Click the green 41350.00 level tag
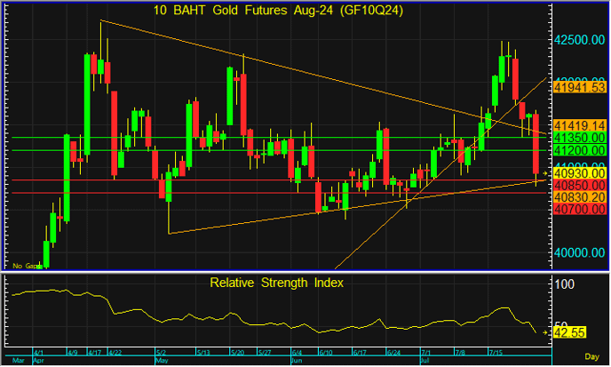Viewport: 611px width, 367px height. [577, 139]
